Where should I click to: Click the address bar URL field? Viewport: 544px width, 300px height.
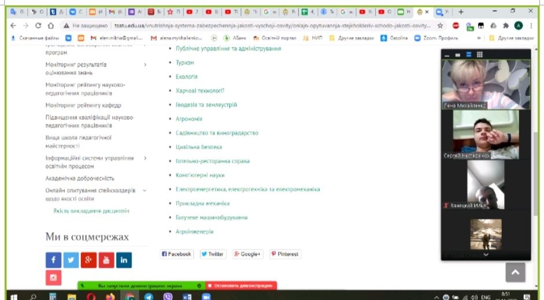click(x=272, y=25)
